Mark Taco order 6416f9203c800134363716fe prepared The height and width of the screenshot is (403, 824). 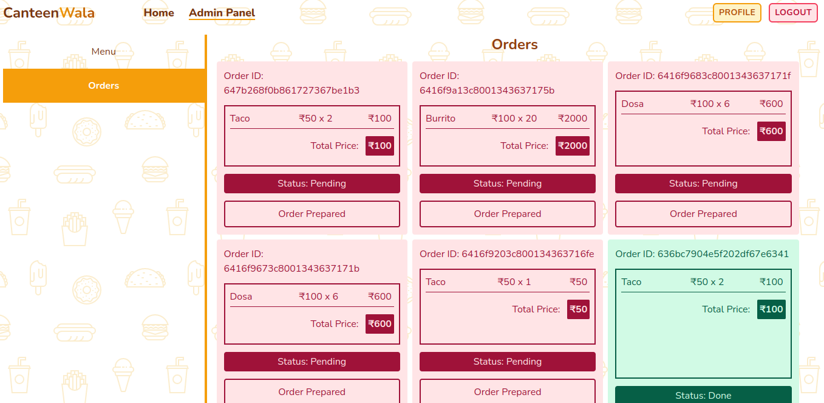click(508, 391)
